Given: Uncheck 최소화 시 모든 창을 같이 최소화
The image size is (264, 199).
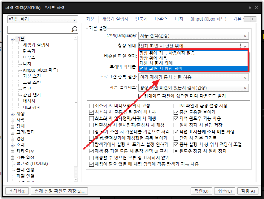Looking at the screenshot, I should [91, 112].
